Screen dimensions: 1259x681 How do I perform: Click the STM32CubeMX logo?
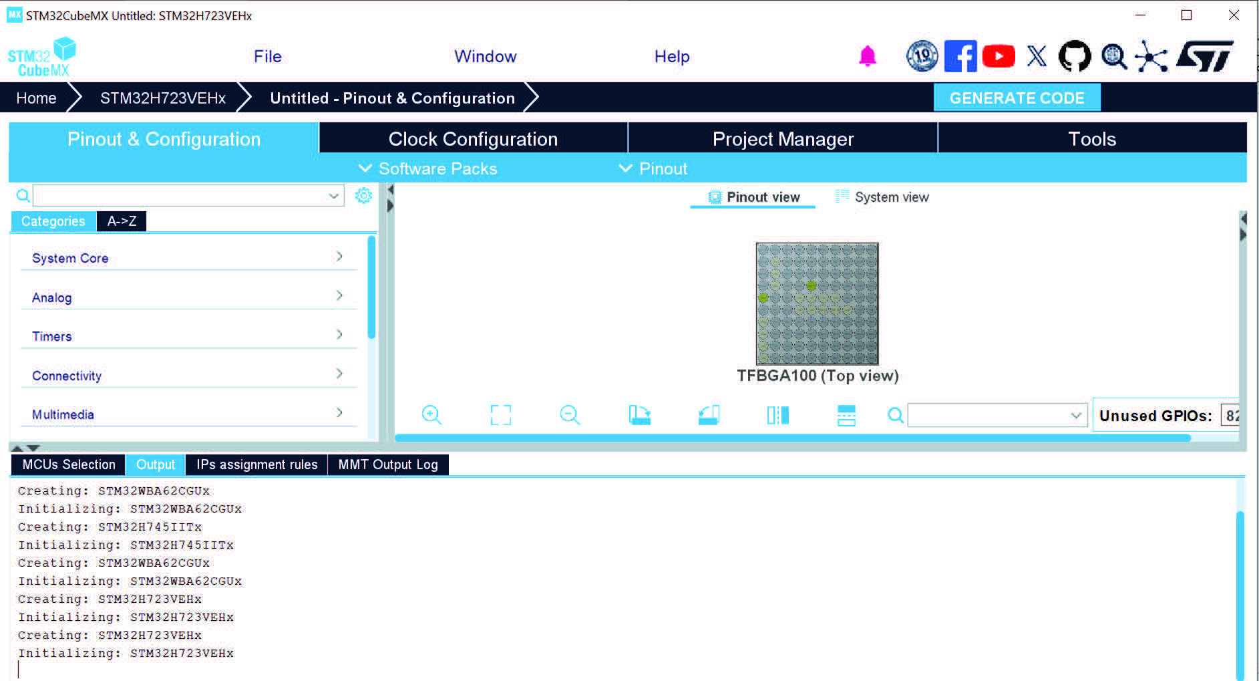click(x=42, y=57)
